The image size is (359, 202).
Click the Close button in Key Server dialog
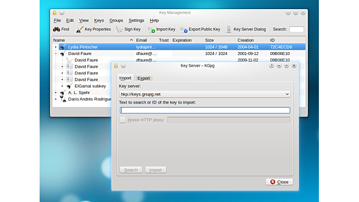click(279, 182)
